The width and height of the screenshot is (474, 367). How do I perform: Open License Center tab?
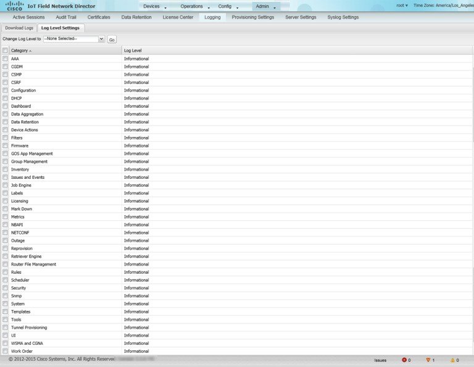(178, 17)
